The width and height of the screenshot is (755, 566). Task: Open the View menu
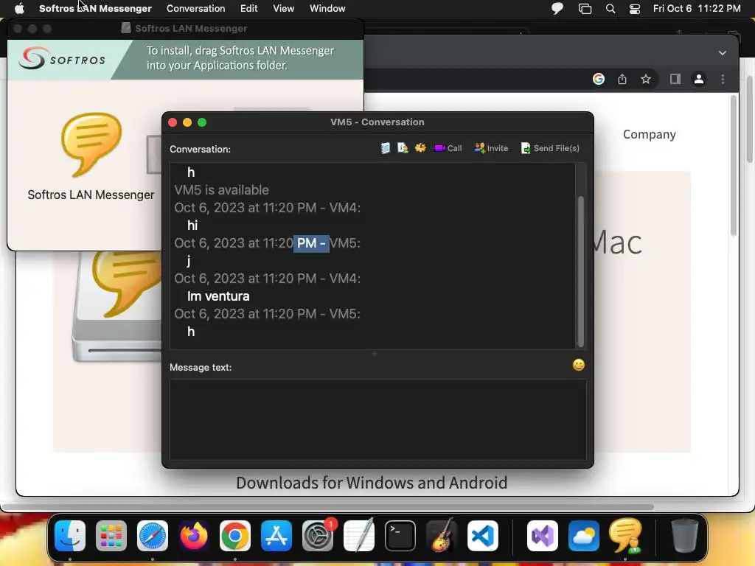(x=284, y=8)
